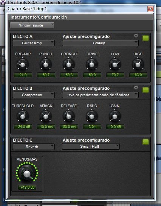Open the Ningún ajuste preset dropdown

[32, 25]
